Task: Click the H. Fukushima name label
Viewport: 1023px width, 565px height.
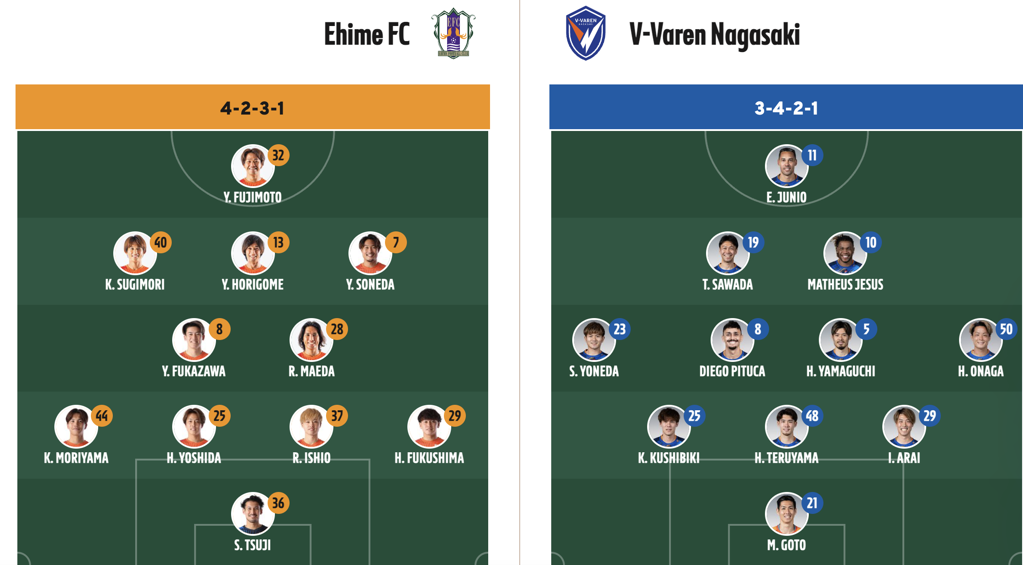Action: tap(429, 458)
